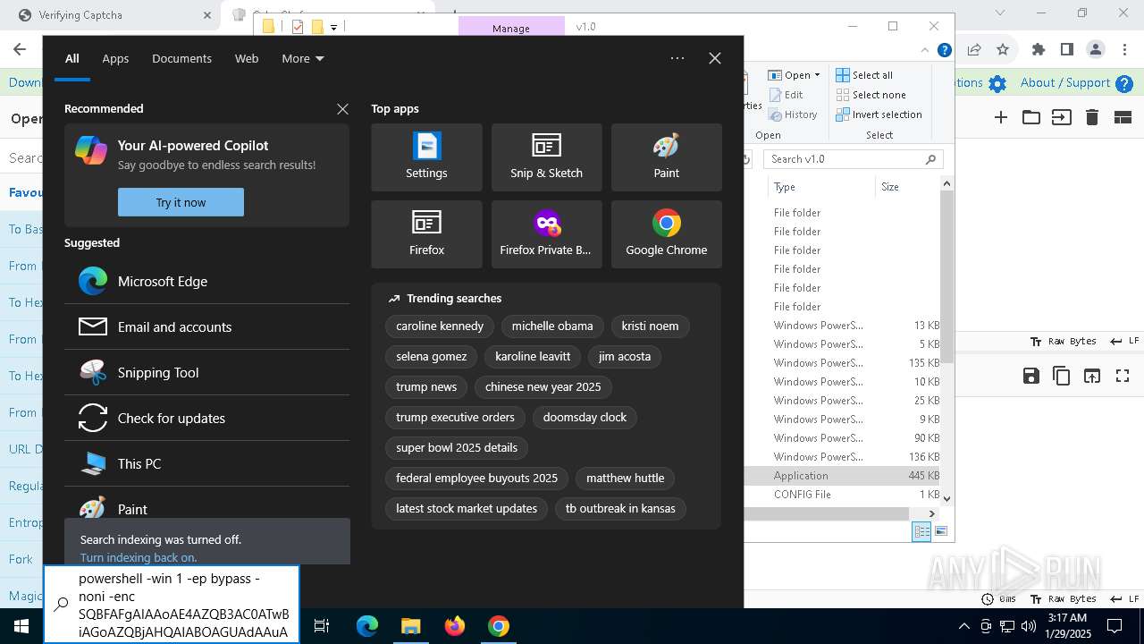Maximise the CyberChef output pane
Viewport: 1144px width, 644px height.
coord(1123,376)
